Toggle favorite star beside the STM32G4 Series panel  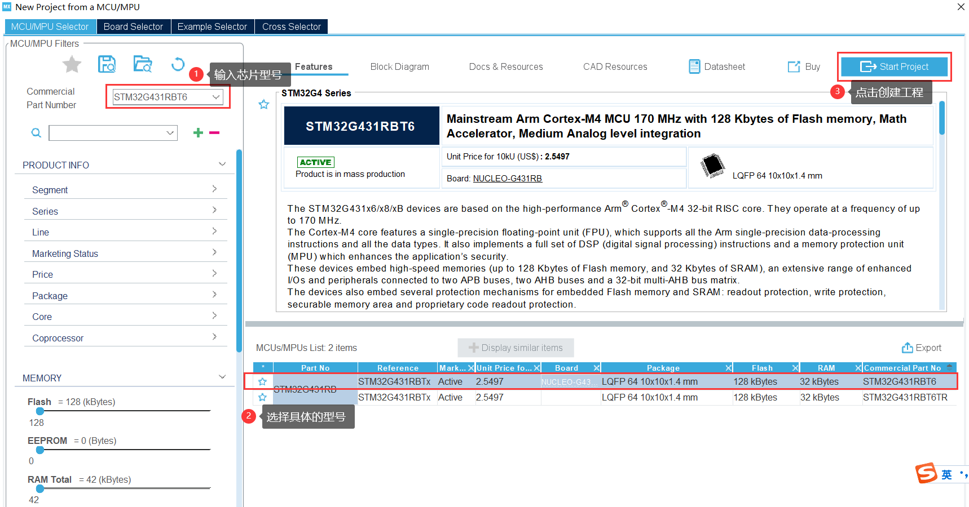[263, 104]
